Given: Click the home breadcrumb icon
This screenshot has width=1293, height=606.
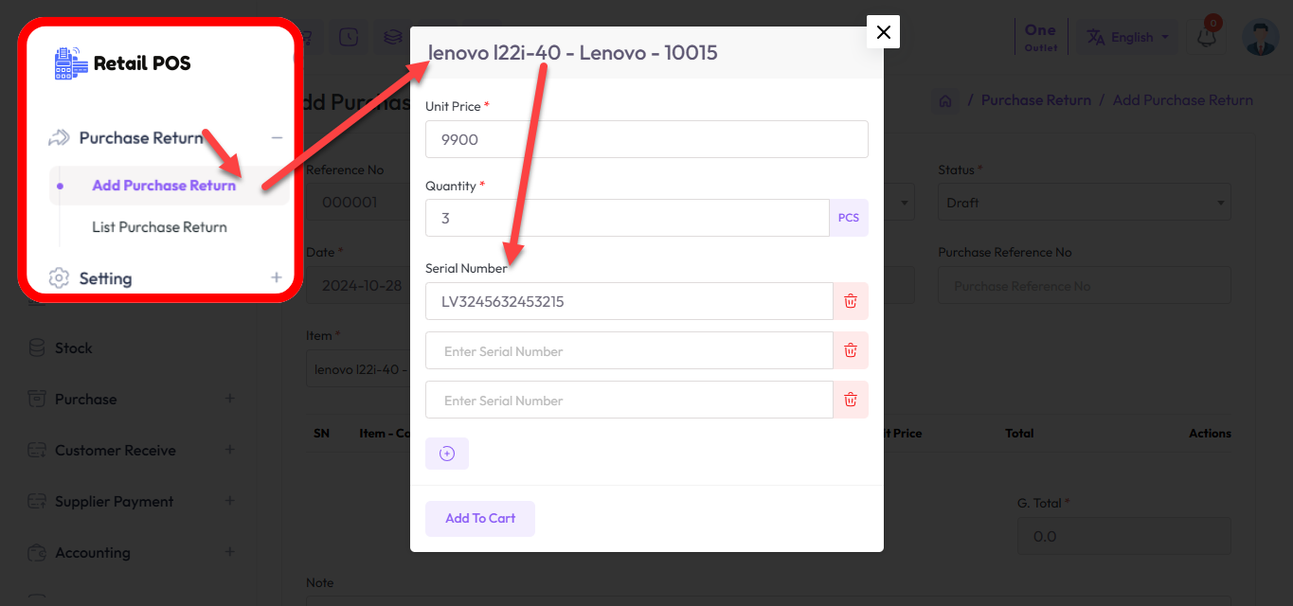Looking at the screenshot, I should pyautogui.click(x=944, y=100).
